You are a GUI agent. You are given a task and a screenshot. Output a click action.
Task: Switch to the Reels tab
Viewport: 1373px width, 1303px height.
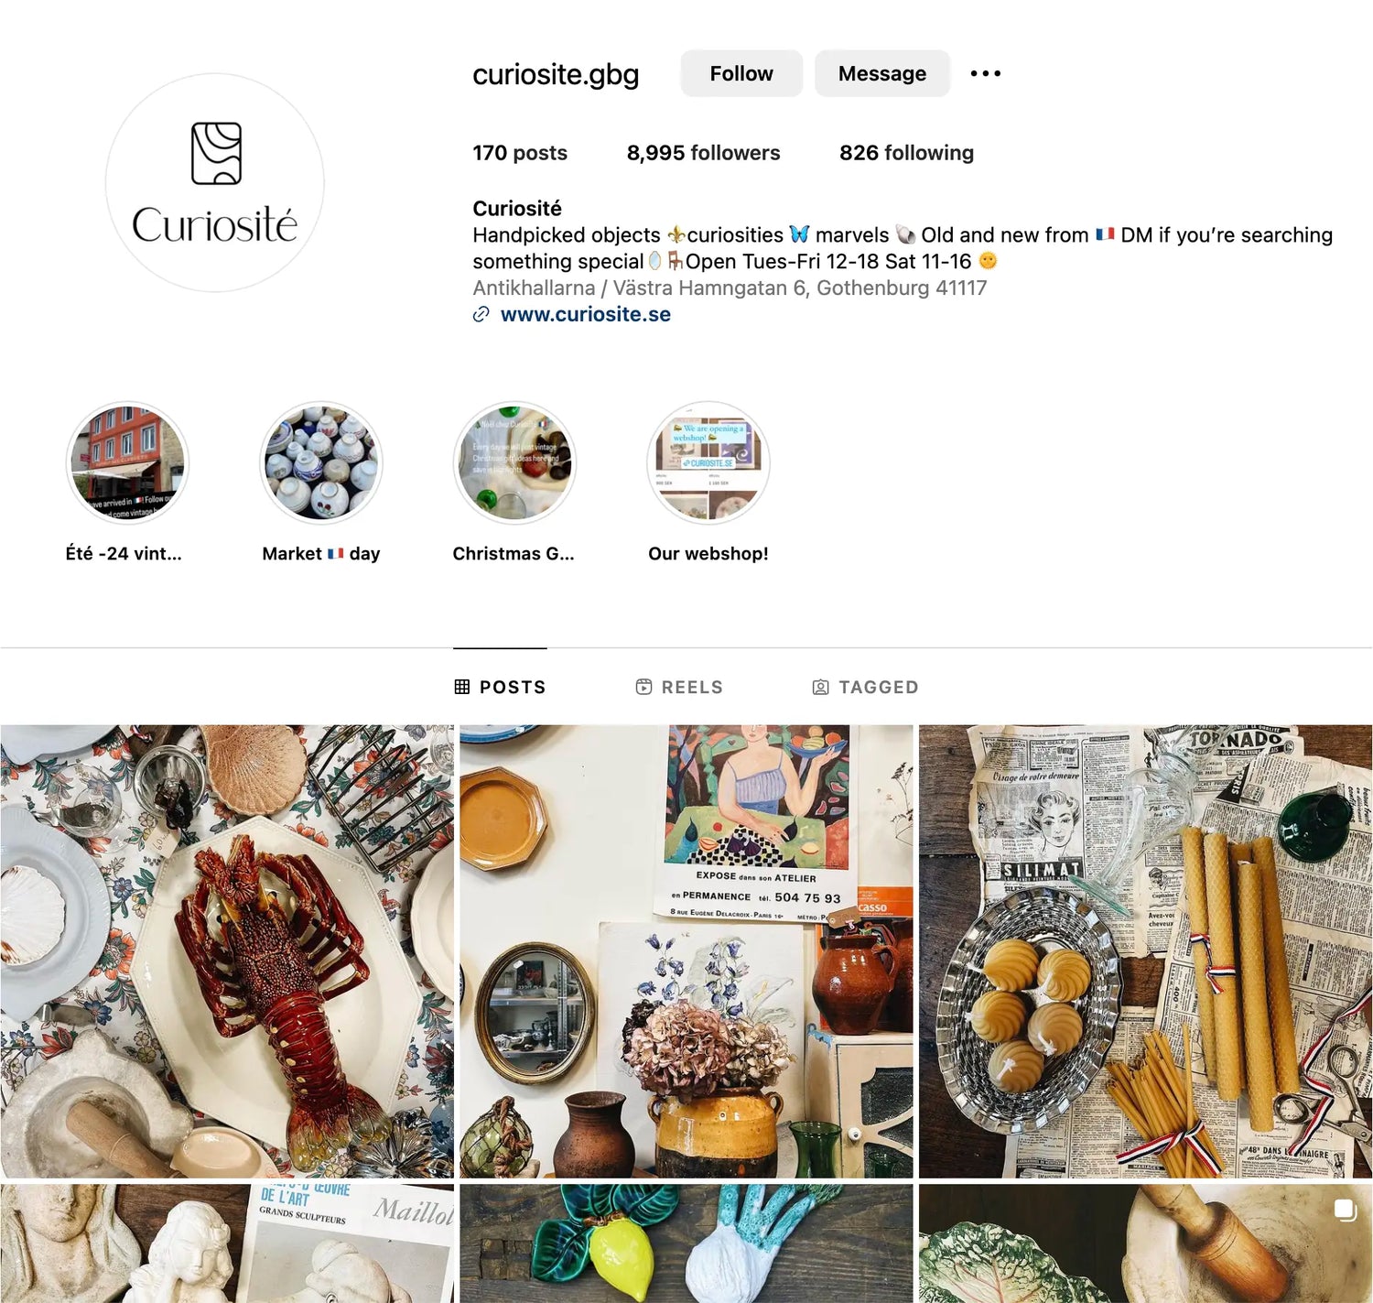click(x=679, y=687)
